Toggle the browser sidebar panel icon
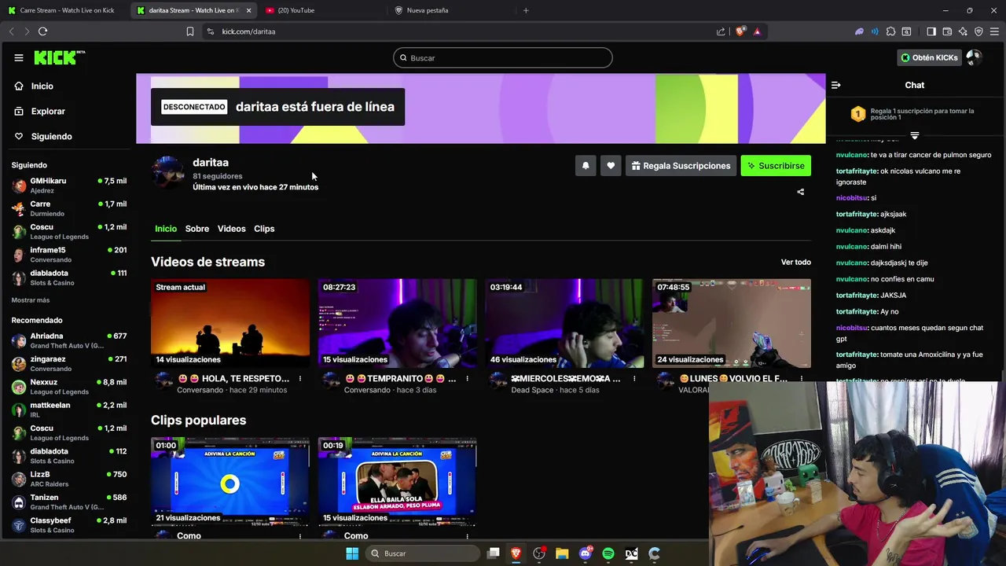Viewport: 1006px width, 566px height. (931, 31)
